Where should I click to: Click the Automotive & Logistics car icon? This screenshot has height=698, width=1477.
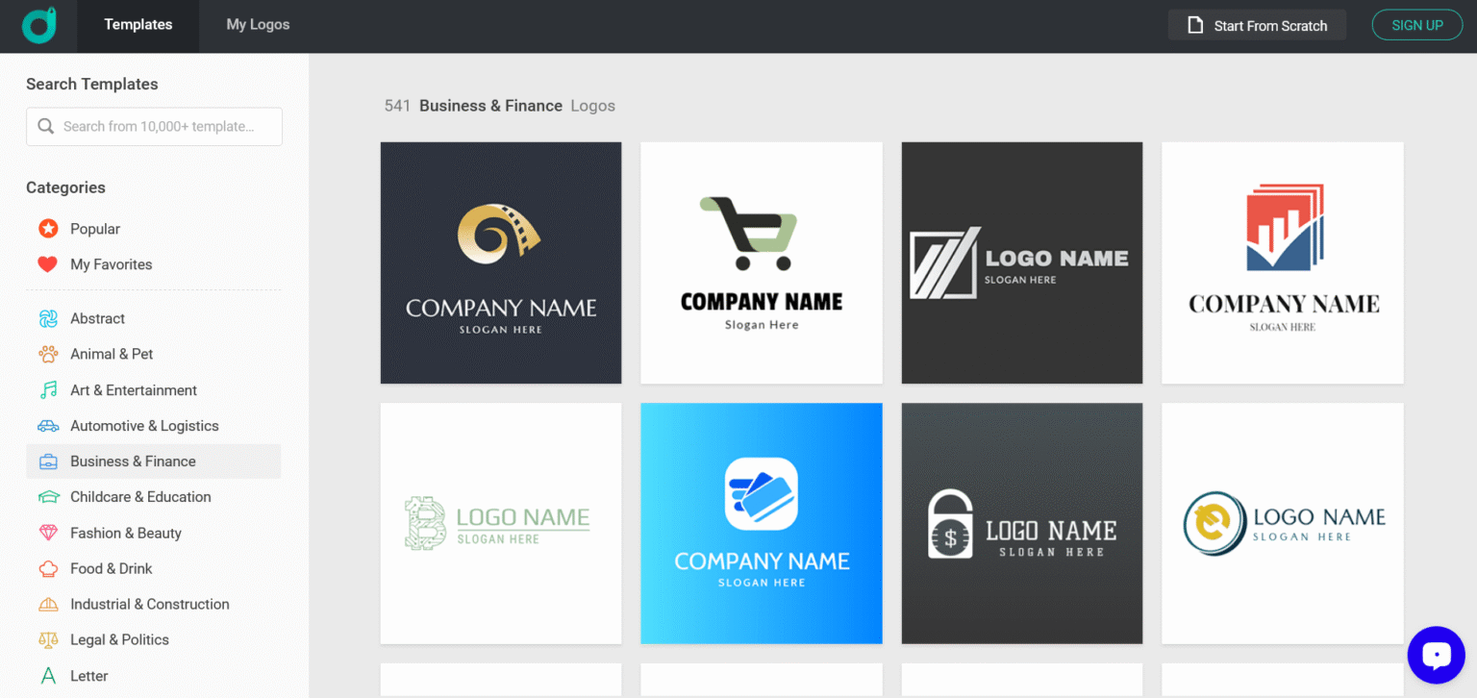[x=48, y=426]
